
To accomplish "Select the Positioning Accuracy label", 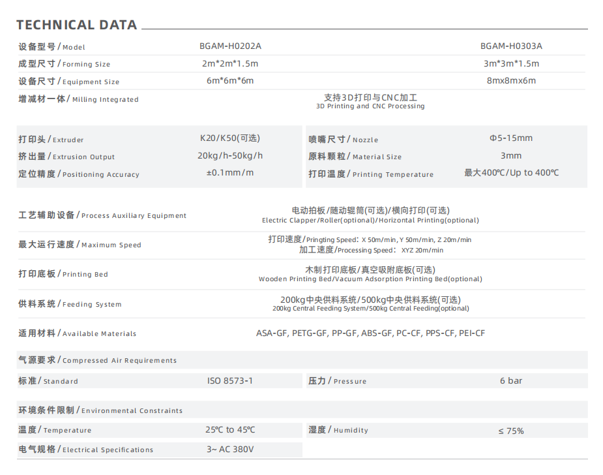I will coord(78,174).
